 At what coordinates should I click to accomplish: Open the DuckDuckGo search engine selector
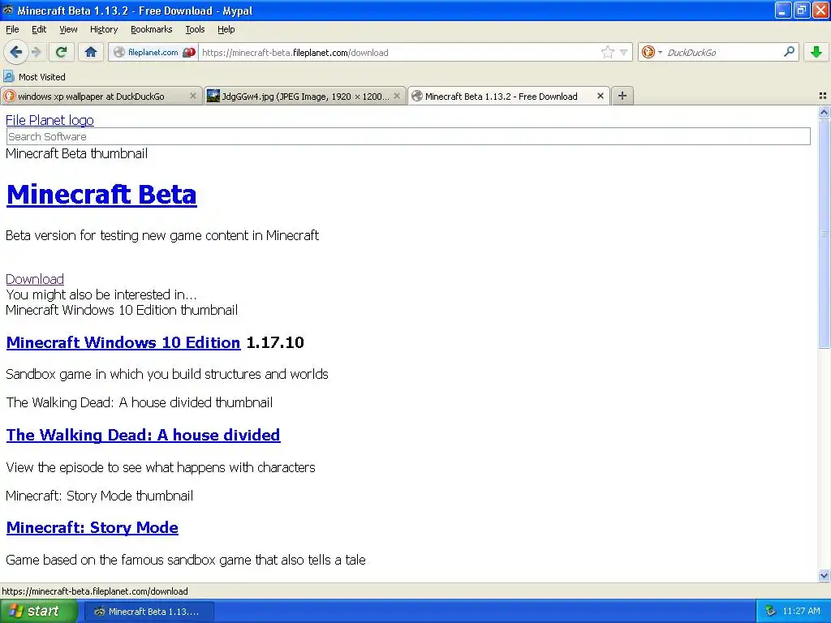click(x=652, y=52)
